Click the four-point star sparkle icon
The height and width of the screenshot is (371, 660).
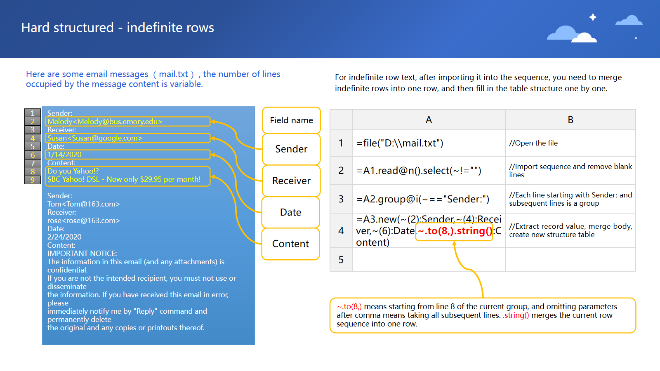click(593, 17)
